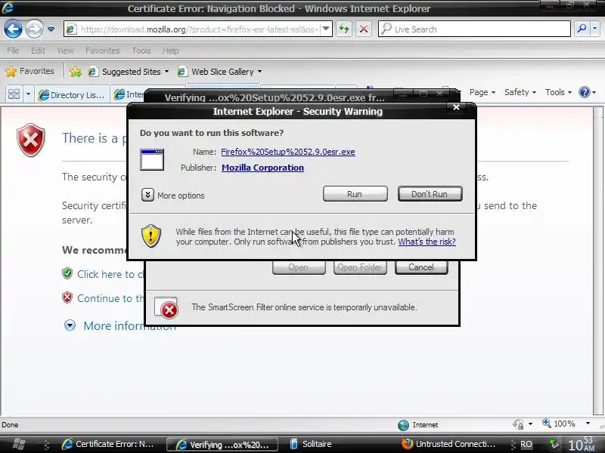Image resolution: width=605 pixels, height=453 pixels.
Task: Open the recent pages dropdown arrow
Action: (x=51, y=29)
